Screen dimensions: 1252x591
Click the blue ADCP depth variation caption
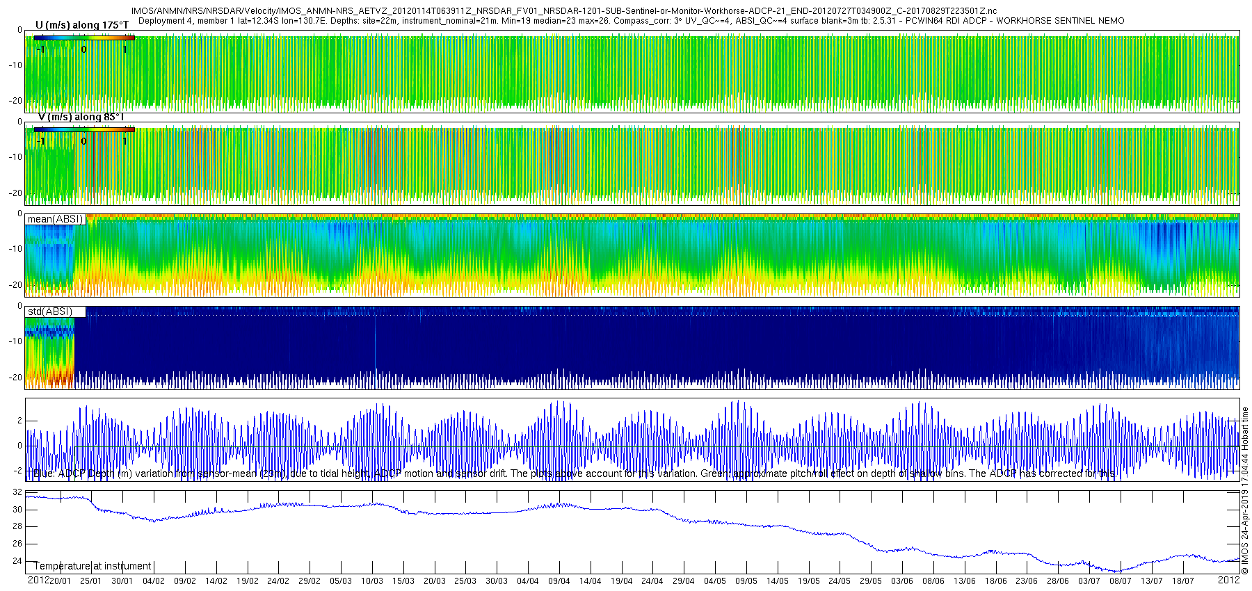574,473
